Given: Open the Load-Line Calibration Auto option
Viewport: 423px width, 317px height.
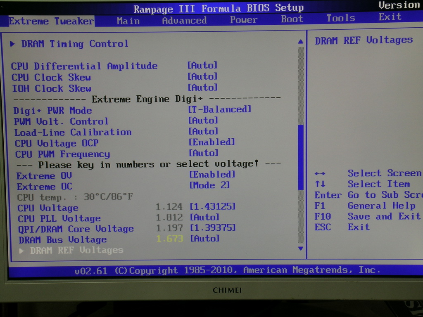Looking at the screenshot, I should tap(203, 131).
